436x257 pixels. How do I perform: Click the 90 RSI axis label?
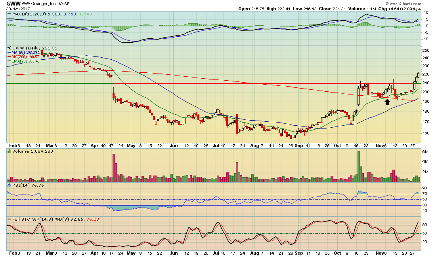pos(425,188)
